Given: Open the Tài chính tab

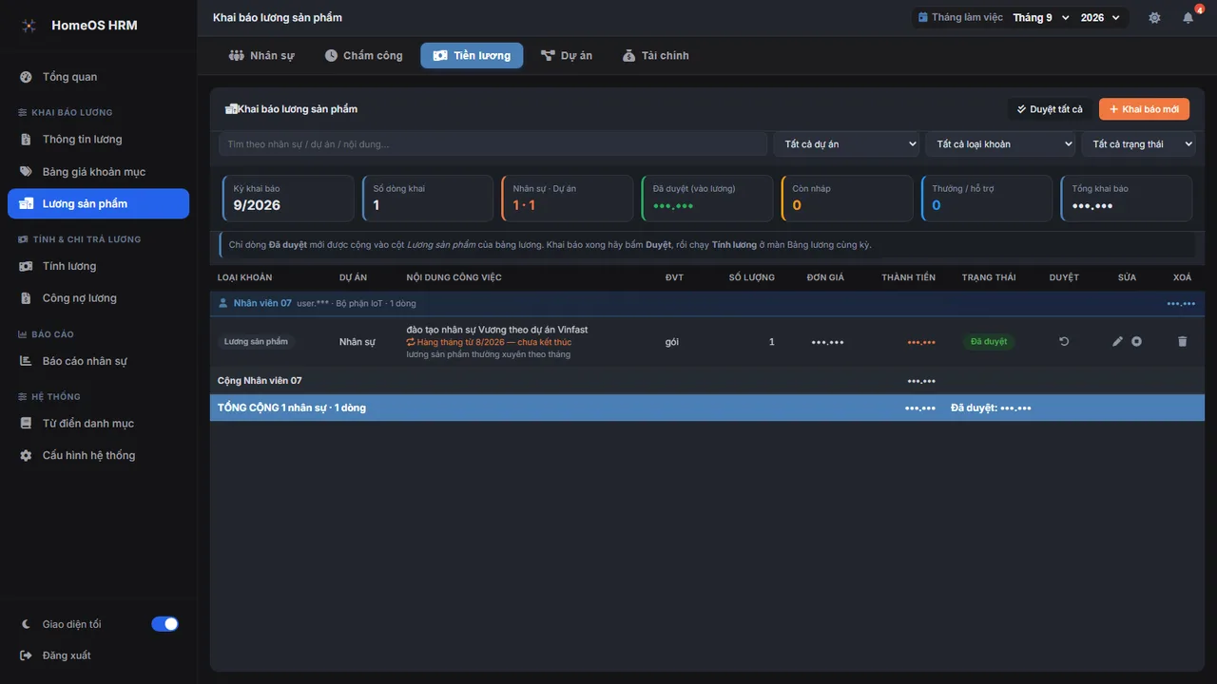Looking at the screenshot, I should 656,56.
